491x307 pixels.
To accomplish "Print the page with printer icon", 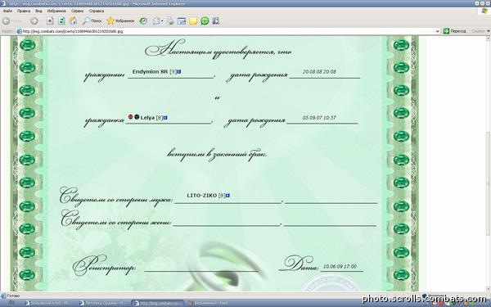I will (170, 21).
